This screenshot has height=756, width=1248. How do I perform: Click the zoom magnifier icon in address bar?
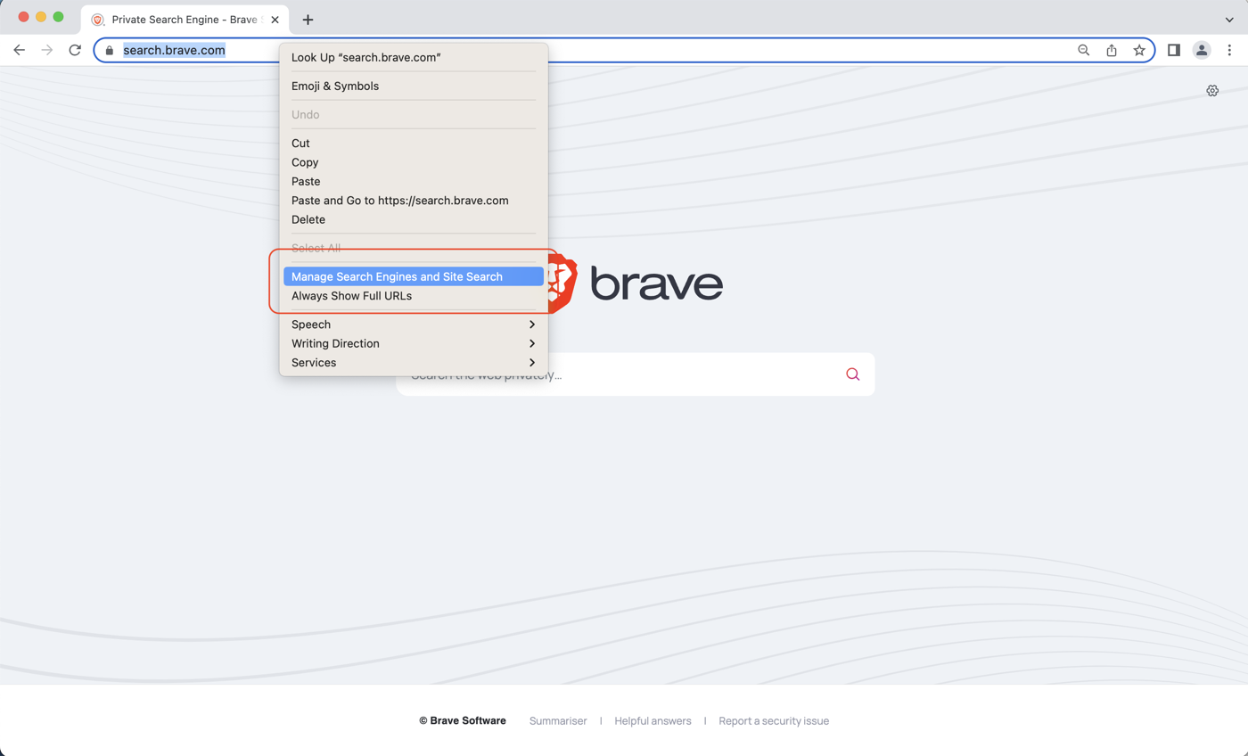(1084, 50)
